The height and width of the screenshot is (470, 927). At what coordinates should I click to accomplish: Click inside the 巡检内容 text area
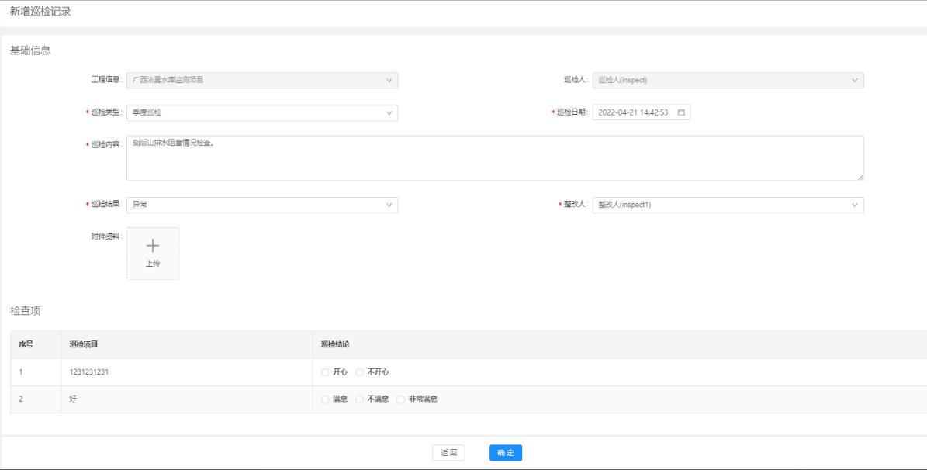pyautogui.click(x=495, y=158)
